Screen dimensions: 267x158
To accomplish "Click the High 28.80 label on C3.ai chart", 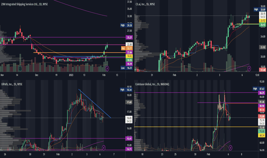I will coord(260,9).
